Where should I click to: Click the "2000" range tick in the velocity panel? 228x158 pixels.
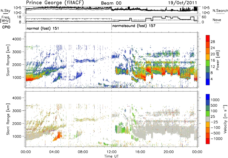[x=17, y=123]
